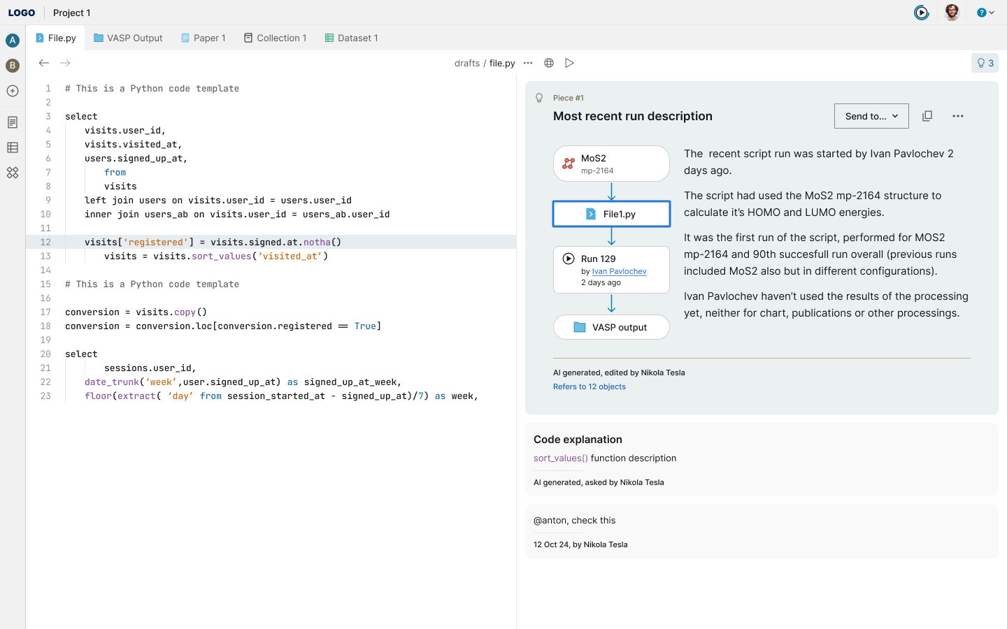
Task: Open the documents icon in left sidebar
Action: tap(13, 122)
